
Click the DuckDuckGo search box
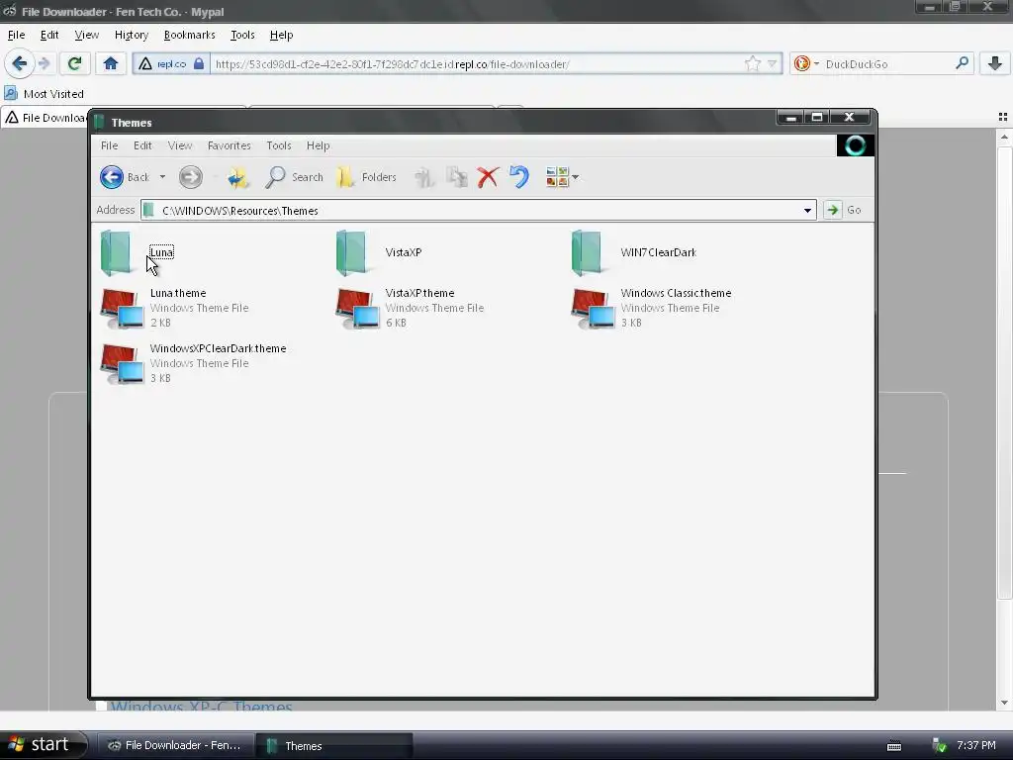tap(886, 64)
